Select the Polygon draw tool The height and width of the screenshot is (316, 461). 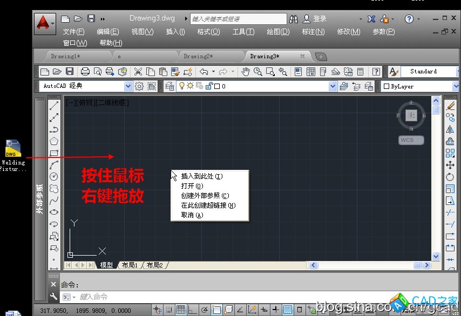(54, 141)
